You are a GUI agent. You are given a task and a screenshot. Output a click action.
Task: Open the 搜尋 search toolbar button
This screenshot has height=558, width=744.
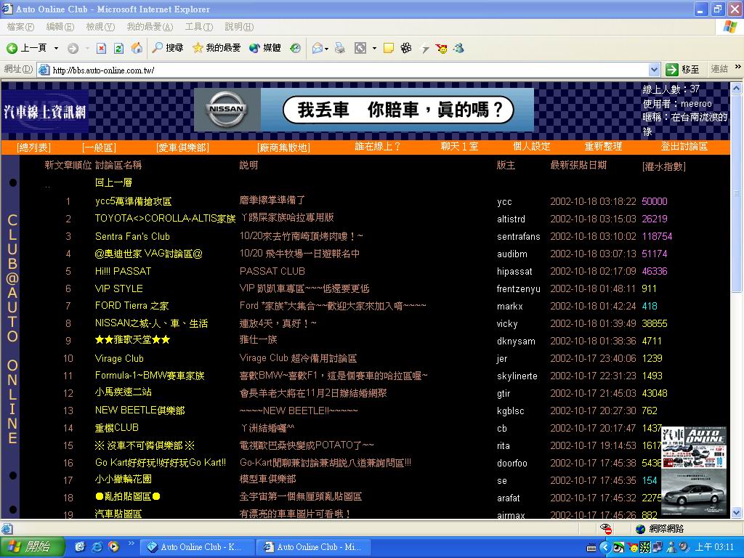click(167, 48)
